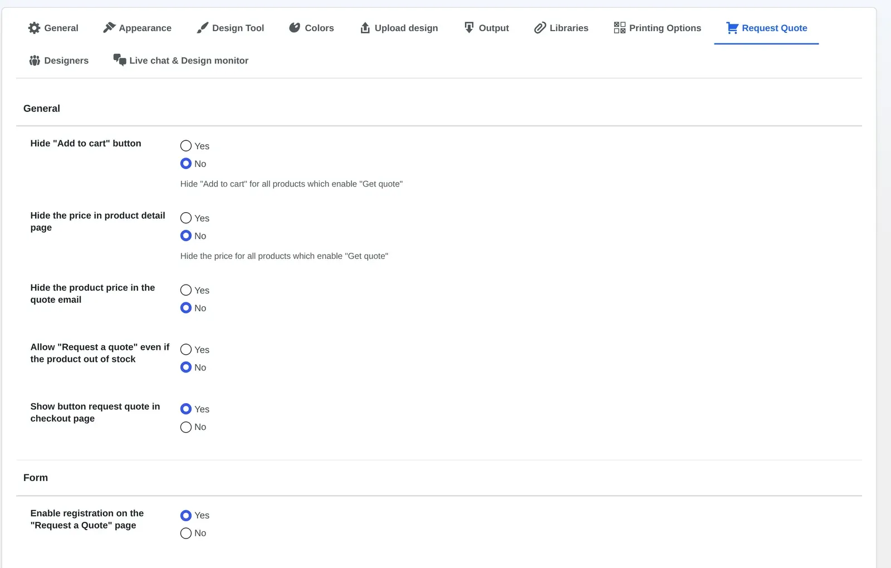This screenshot has width=891, height=568.
Task: Click the "Form" section heading
Action: click(x=36, y=478)
